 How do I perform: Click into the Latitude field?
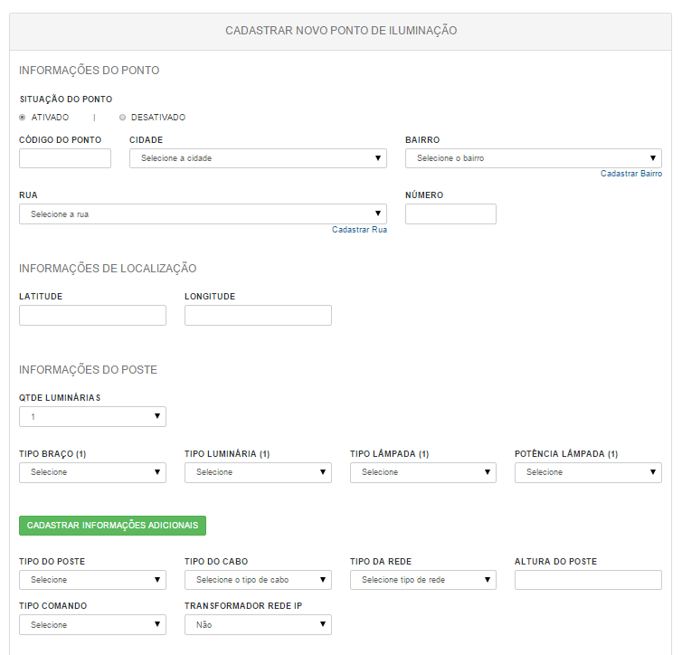(92, 316)
